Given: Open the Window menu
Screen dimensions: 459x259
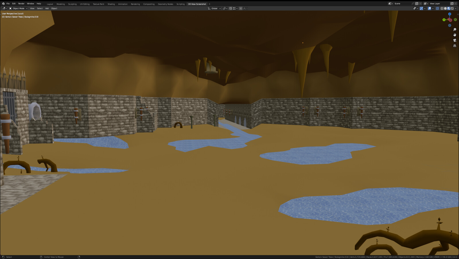Looking at the screenshot, I should point(30,4).
